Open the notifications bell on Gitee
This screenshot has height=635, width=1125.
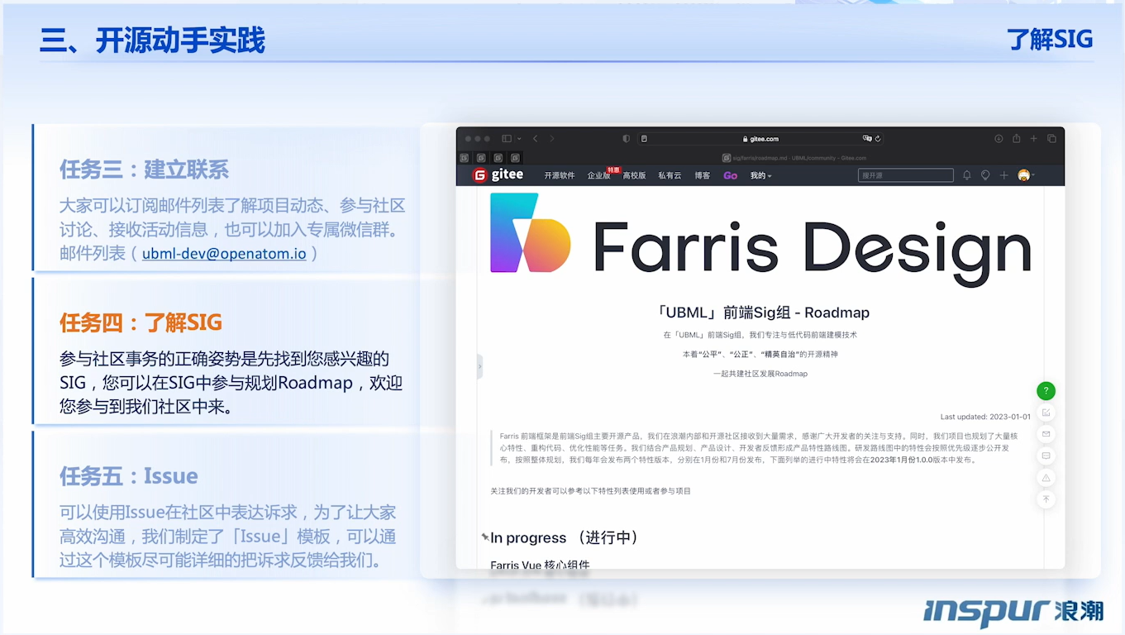click(967, 175)
